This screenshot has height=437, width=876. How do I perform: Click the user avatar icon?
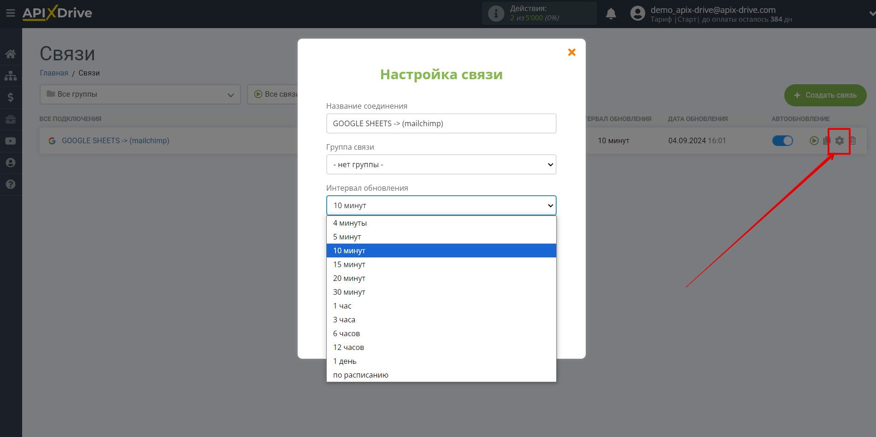click(638, 13)
